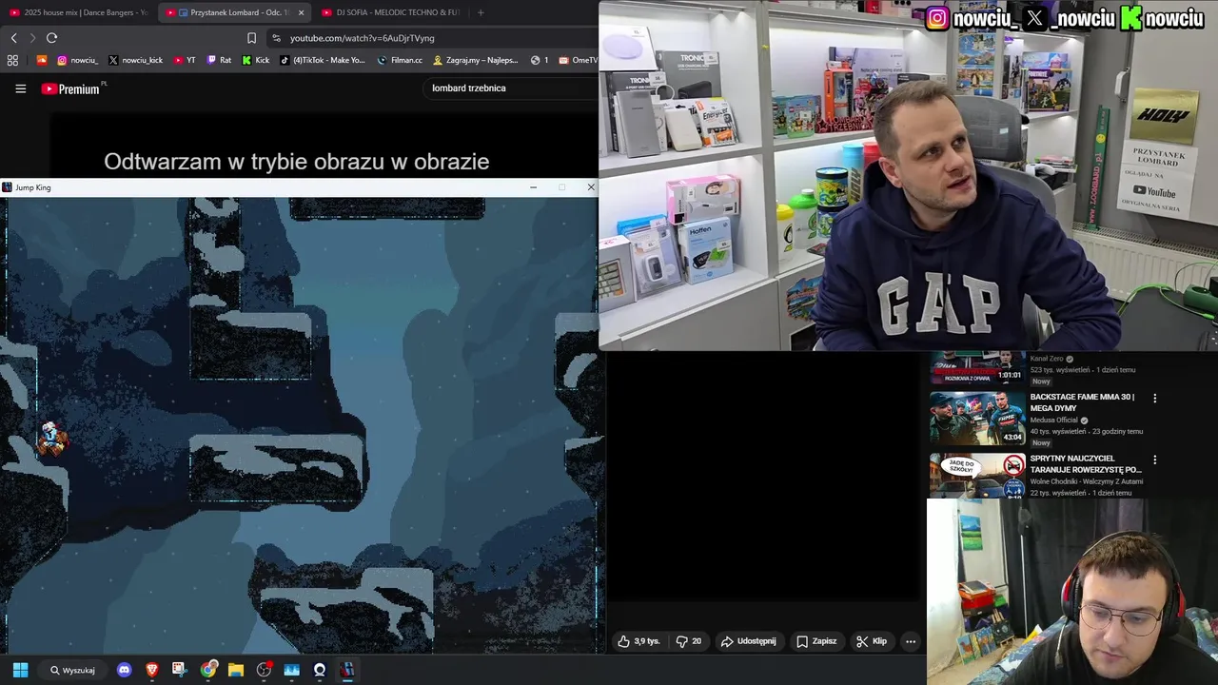Click the Klip clip button
This screenshot has width=1218, height=685.
coord(872,641)
